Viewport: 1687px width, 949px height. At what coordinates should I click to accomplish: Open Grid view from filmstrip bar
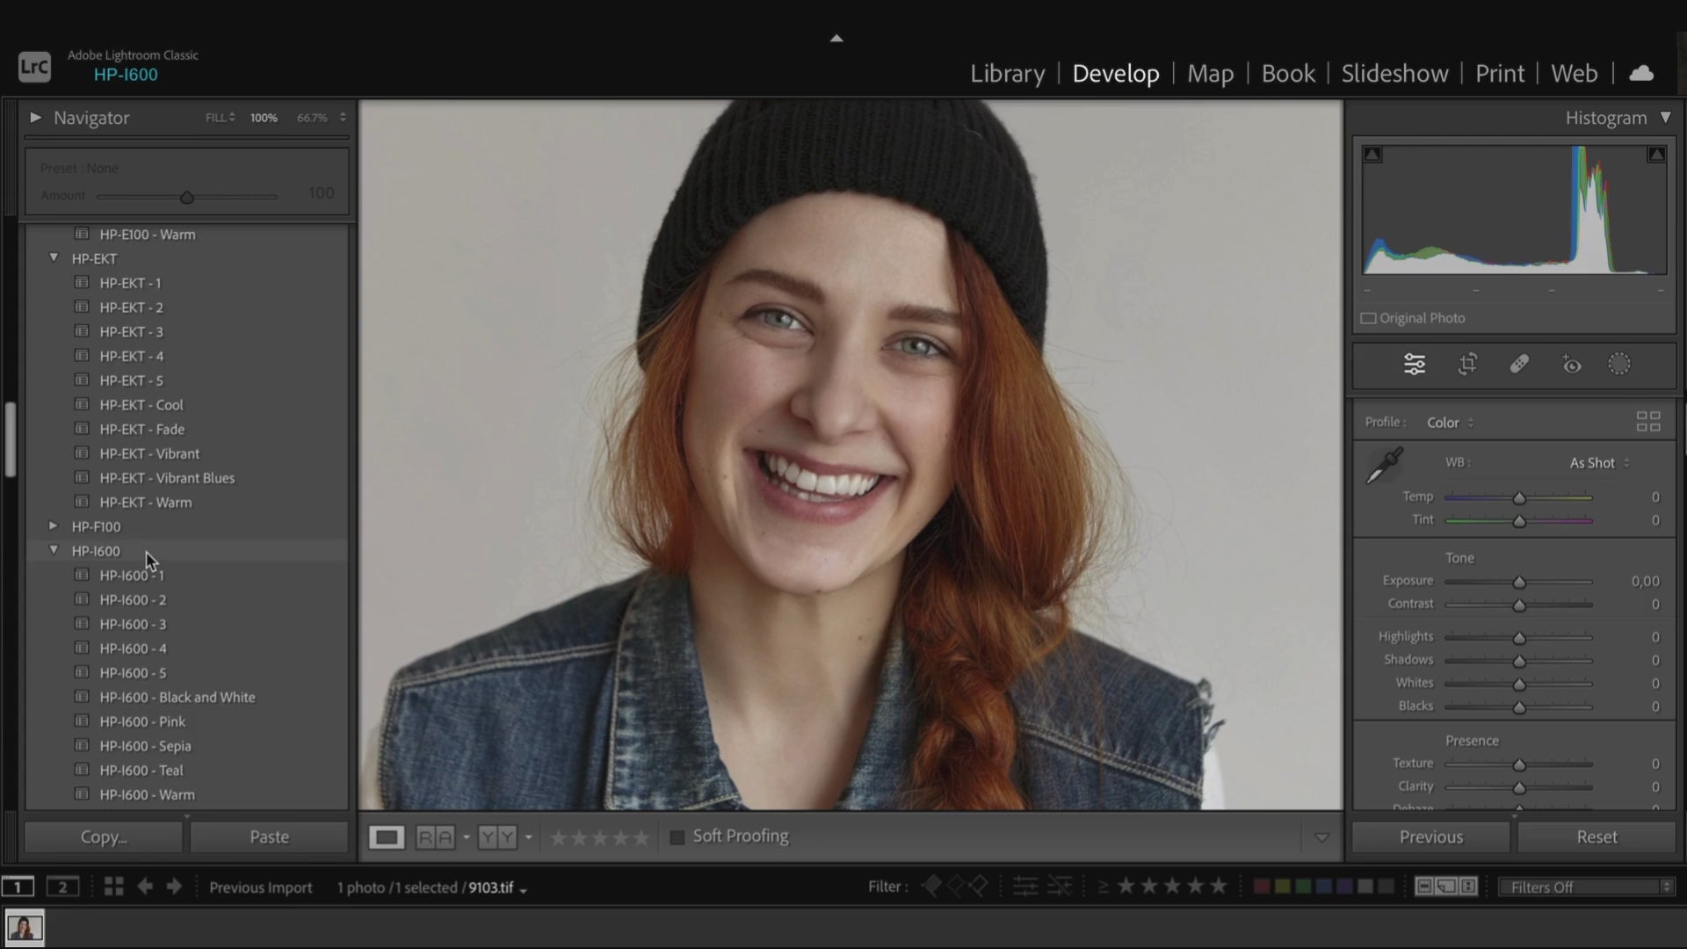(113, 887)
